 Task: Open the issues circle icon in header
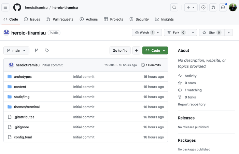coord(203,7)
